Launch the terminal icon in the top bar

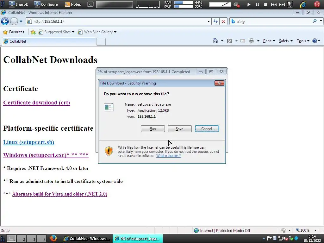tap(90, 4)
